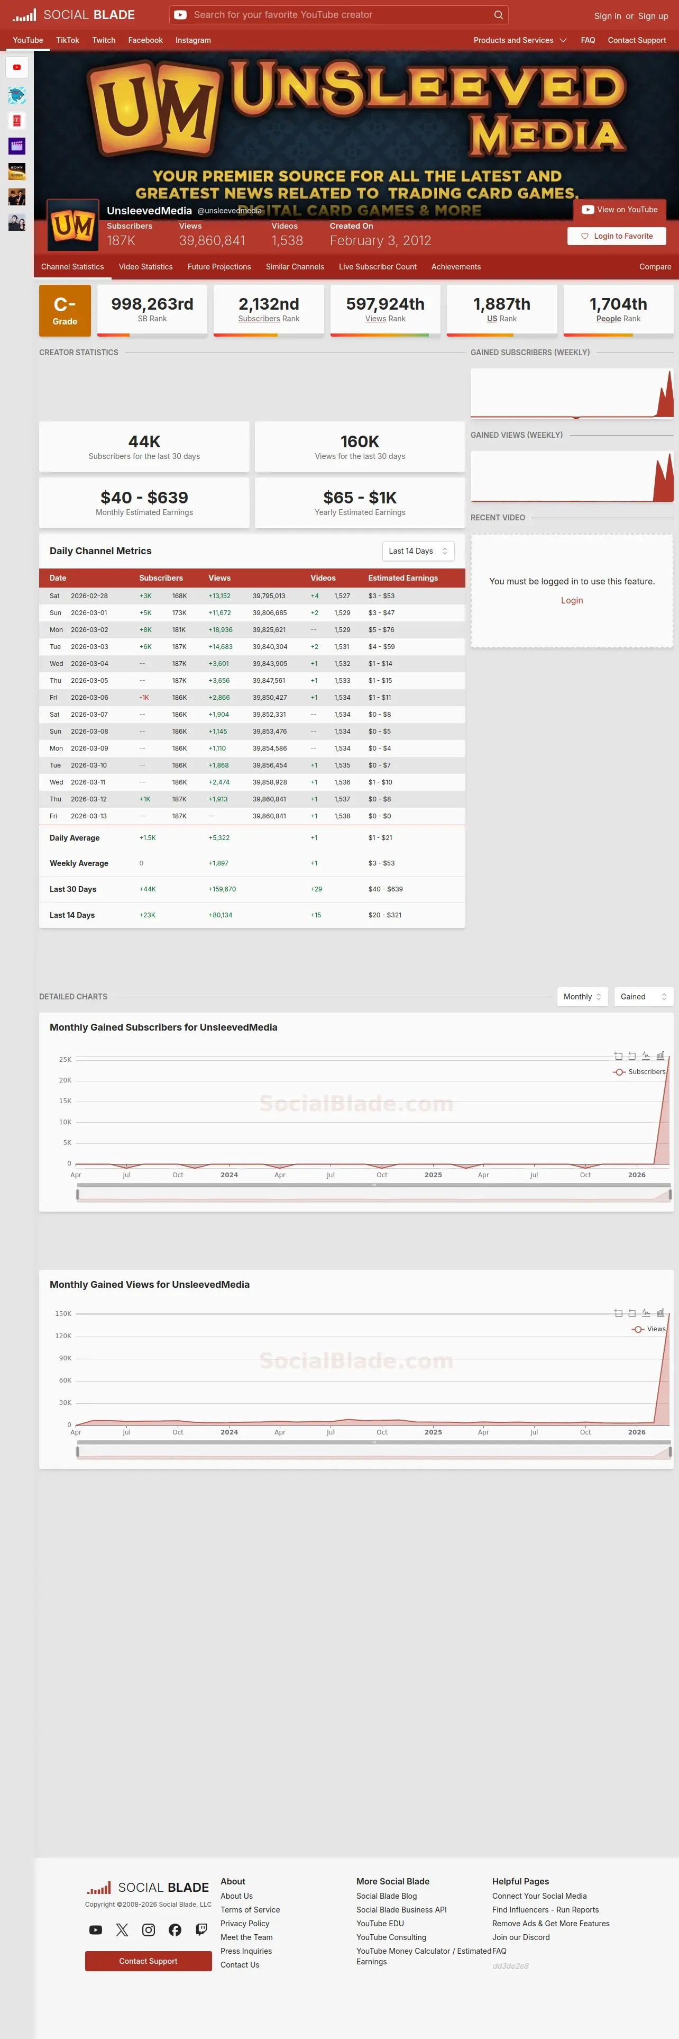
Task: Open the Gained chart type dropdown
Action: pyautogui.click(x=644, y=997)
